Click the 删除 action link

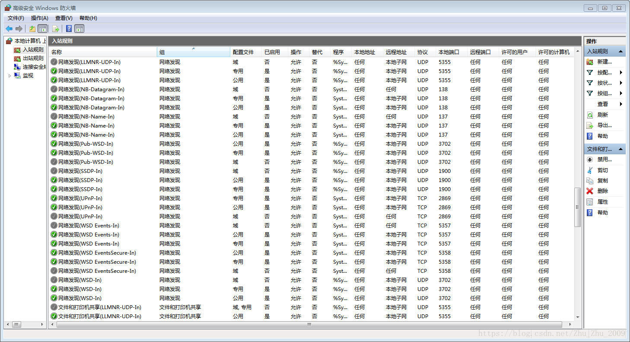click(x=603, y=191)
